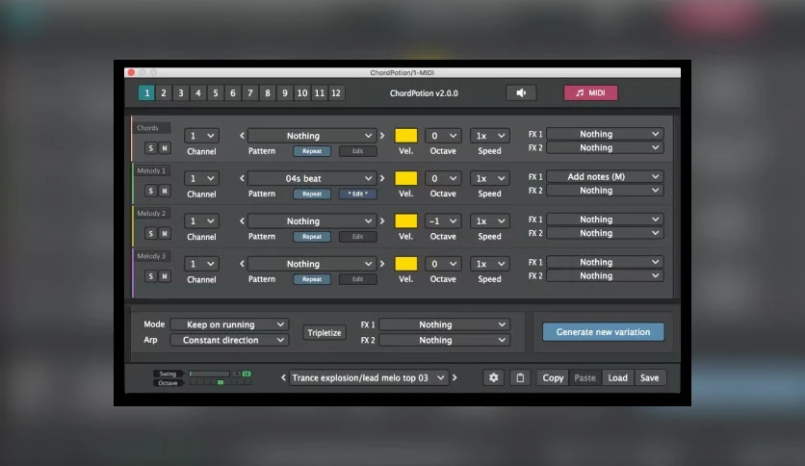Toggle Repeat on the Chords pattern
The width and height of the screenshot is (805, 466).
312,151
